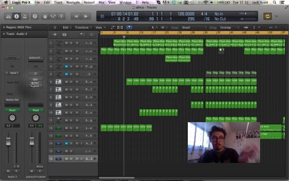Image resolution: width=289 pixels, height=181 pixels.
Task: Click master strip Read automation button
Action: [36, 110]
